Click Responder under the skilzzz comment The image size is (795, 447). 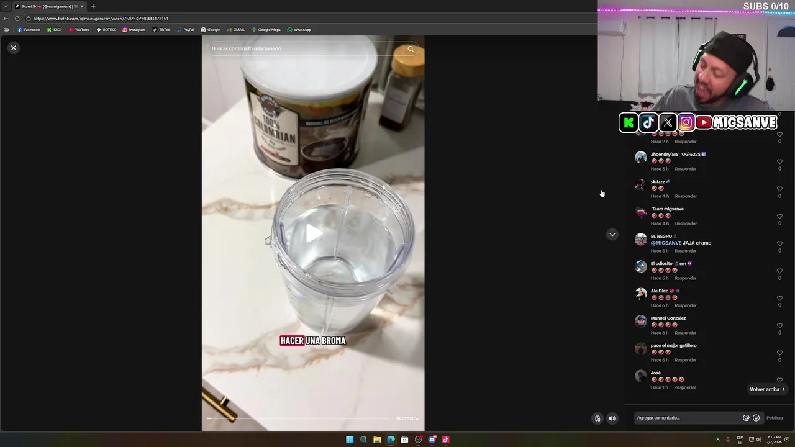(x=686, y=196)
